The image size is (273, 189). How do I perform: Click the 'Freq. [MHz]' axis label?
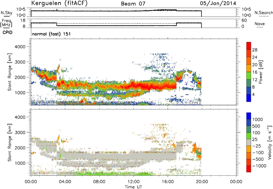click(x=6, y=23)
